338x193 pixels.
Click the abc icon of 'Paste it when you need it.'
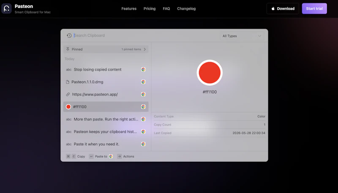(69, 144)
